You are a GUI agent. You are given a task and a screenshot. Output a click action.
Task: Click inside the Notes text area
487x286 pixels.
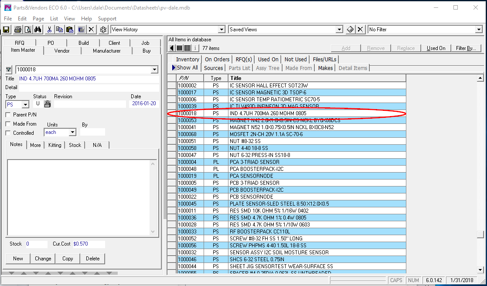pyautogui.click(x=79, y=197)
